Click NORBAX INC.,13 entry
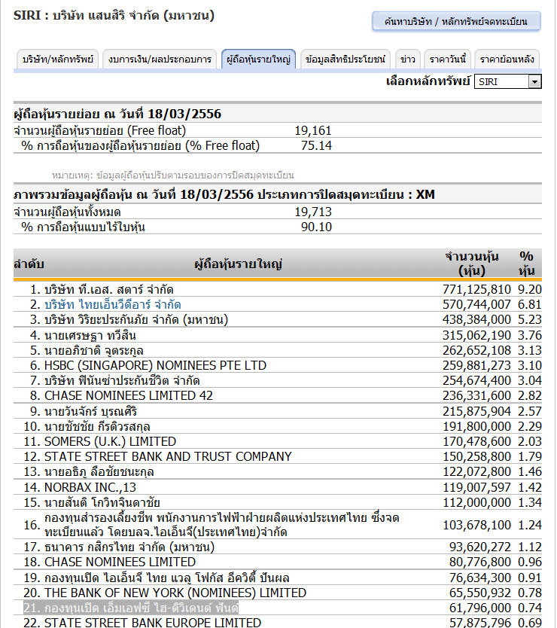The image size is (557, 628). coord(90,487)
